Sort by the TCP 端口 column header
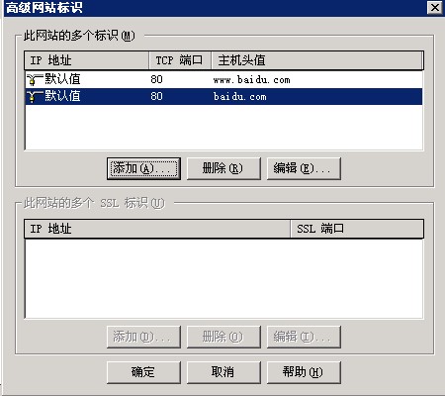This screenshot has width=445, height=396. tap(180, 60)
